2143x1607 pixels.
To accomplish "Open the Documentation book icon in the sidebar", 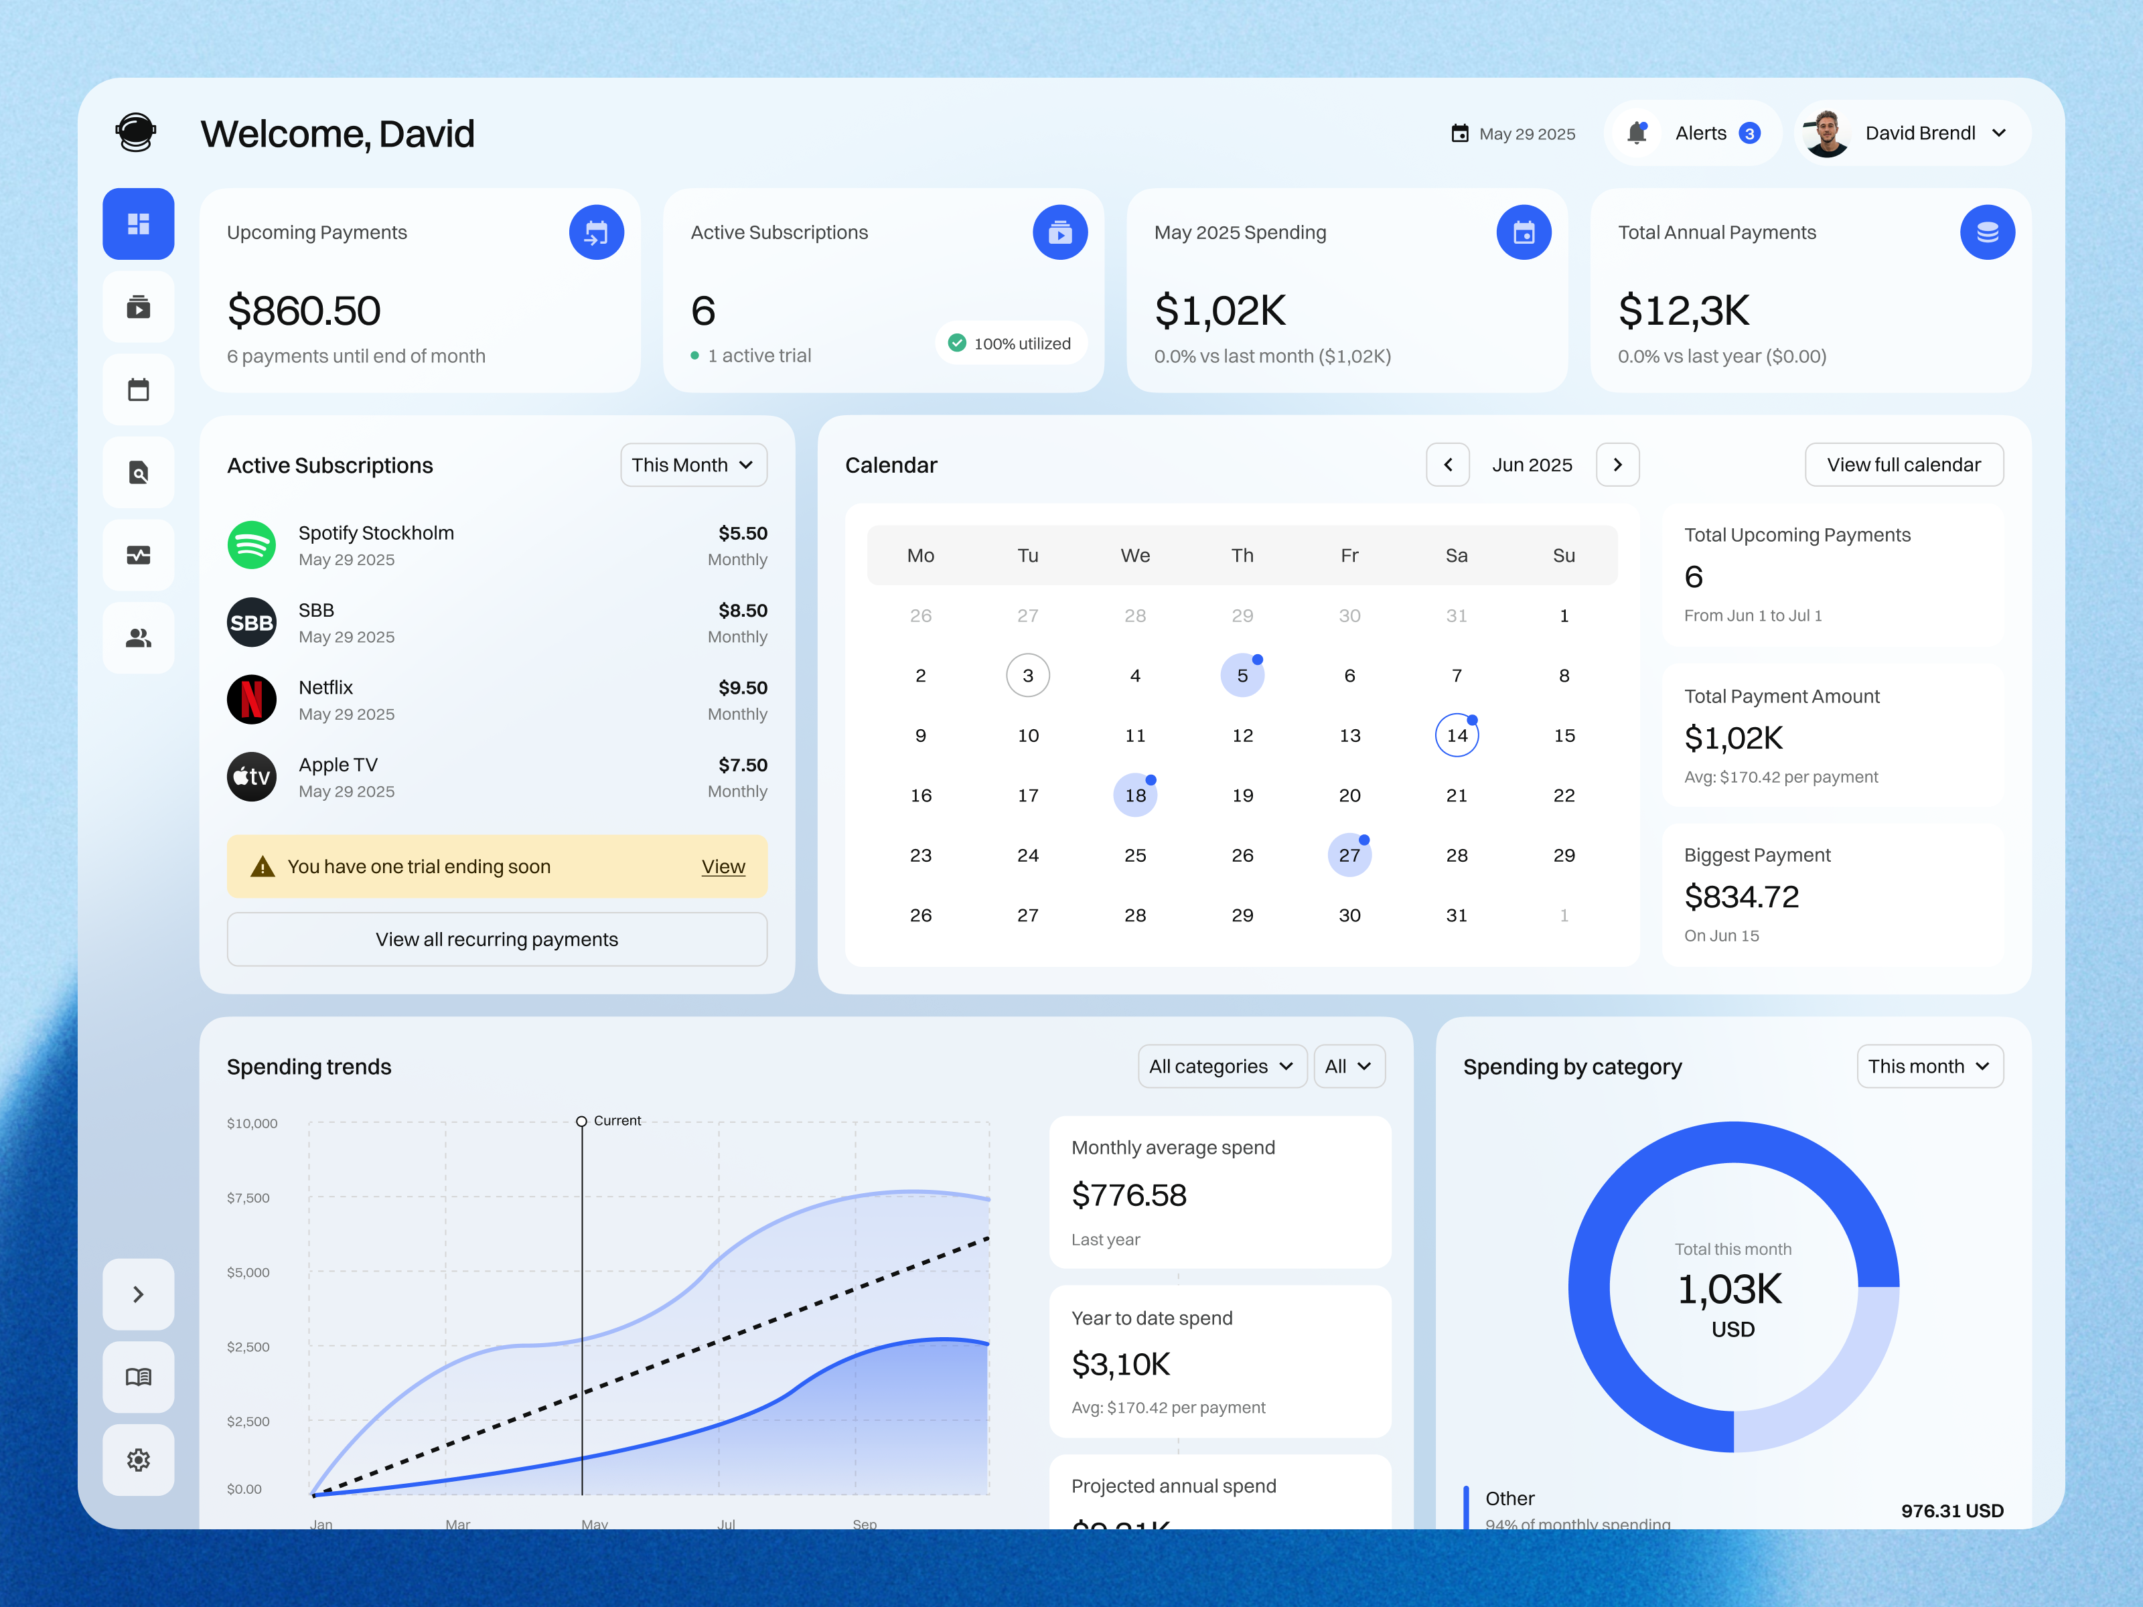I will point(139,1377).
